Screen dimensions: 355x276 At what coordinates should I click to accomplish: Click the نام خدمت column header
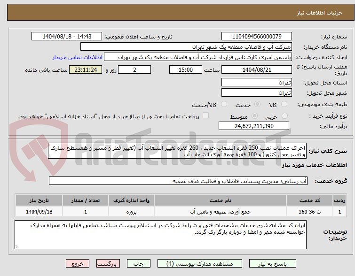pos(221,200)
